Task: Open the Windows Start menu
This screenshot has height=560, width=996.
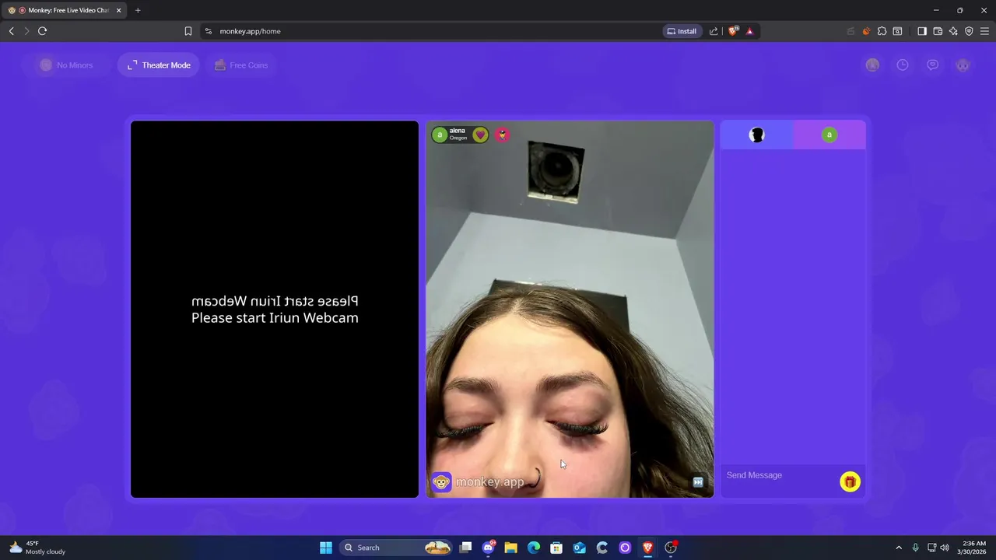Action: (x=326, y=548)
